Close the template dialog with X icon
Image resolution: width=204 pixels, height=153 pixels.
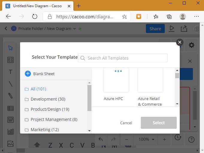179,42
